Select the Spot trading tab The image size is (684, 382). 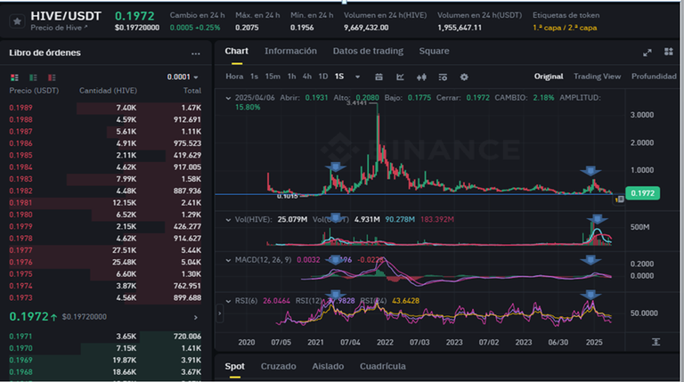click(x=235, y=366)
